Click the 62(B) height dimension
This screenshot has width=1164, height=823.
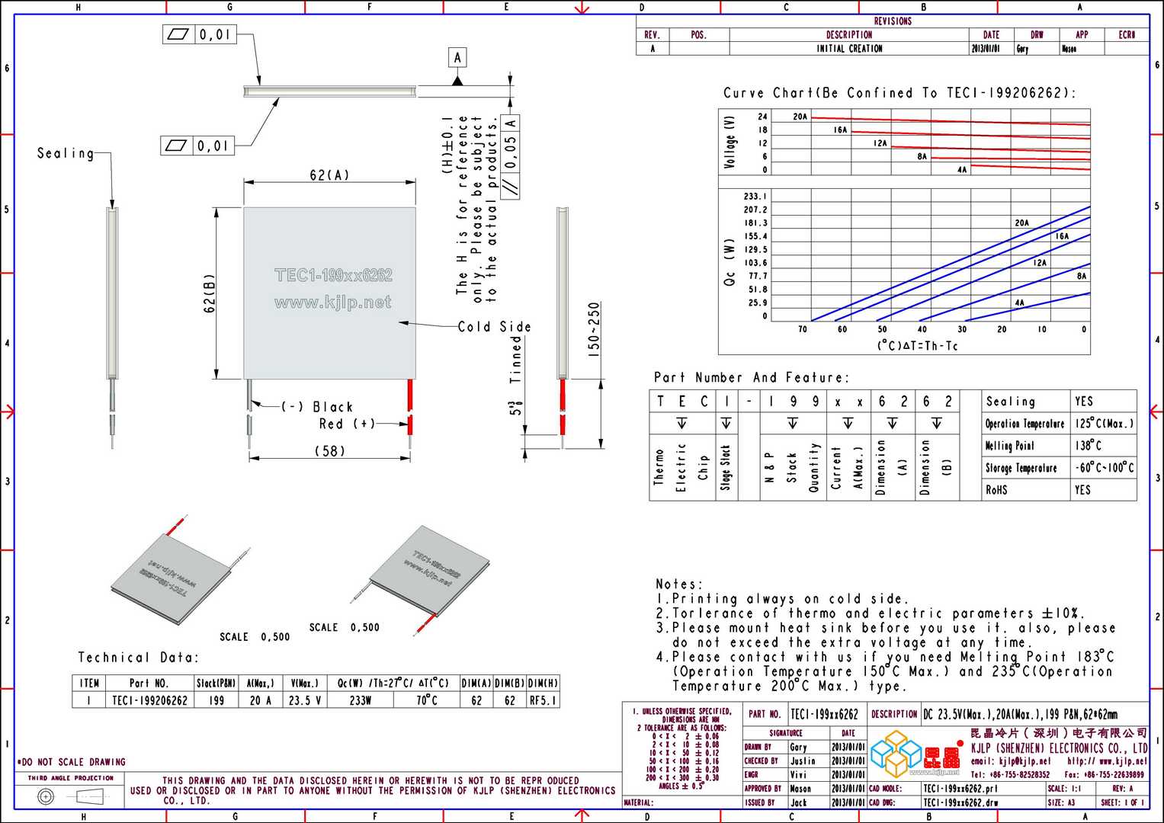pyautogui.click(x=210, y=293)
